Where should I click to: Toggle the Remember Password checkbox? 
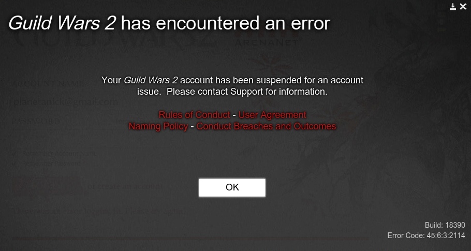(14, 164)
